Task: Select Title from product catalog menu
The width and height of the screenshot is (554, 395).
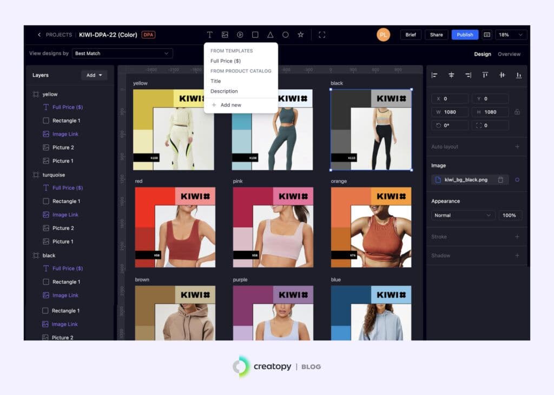Action: [216, 81]
